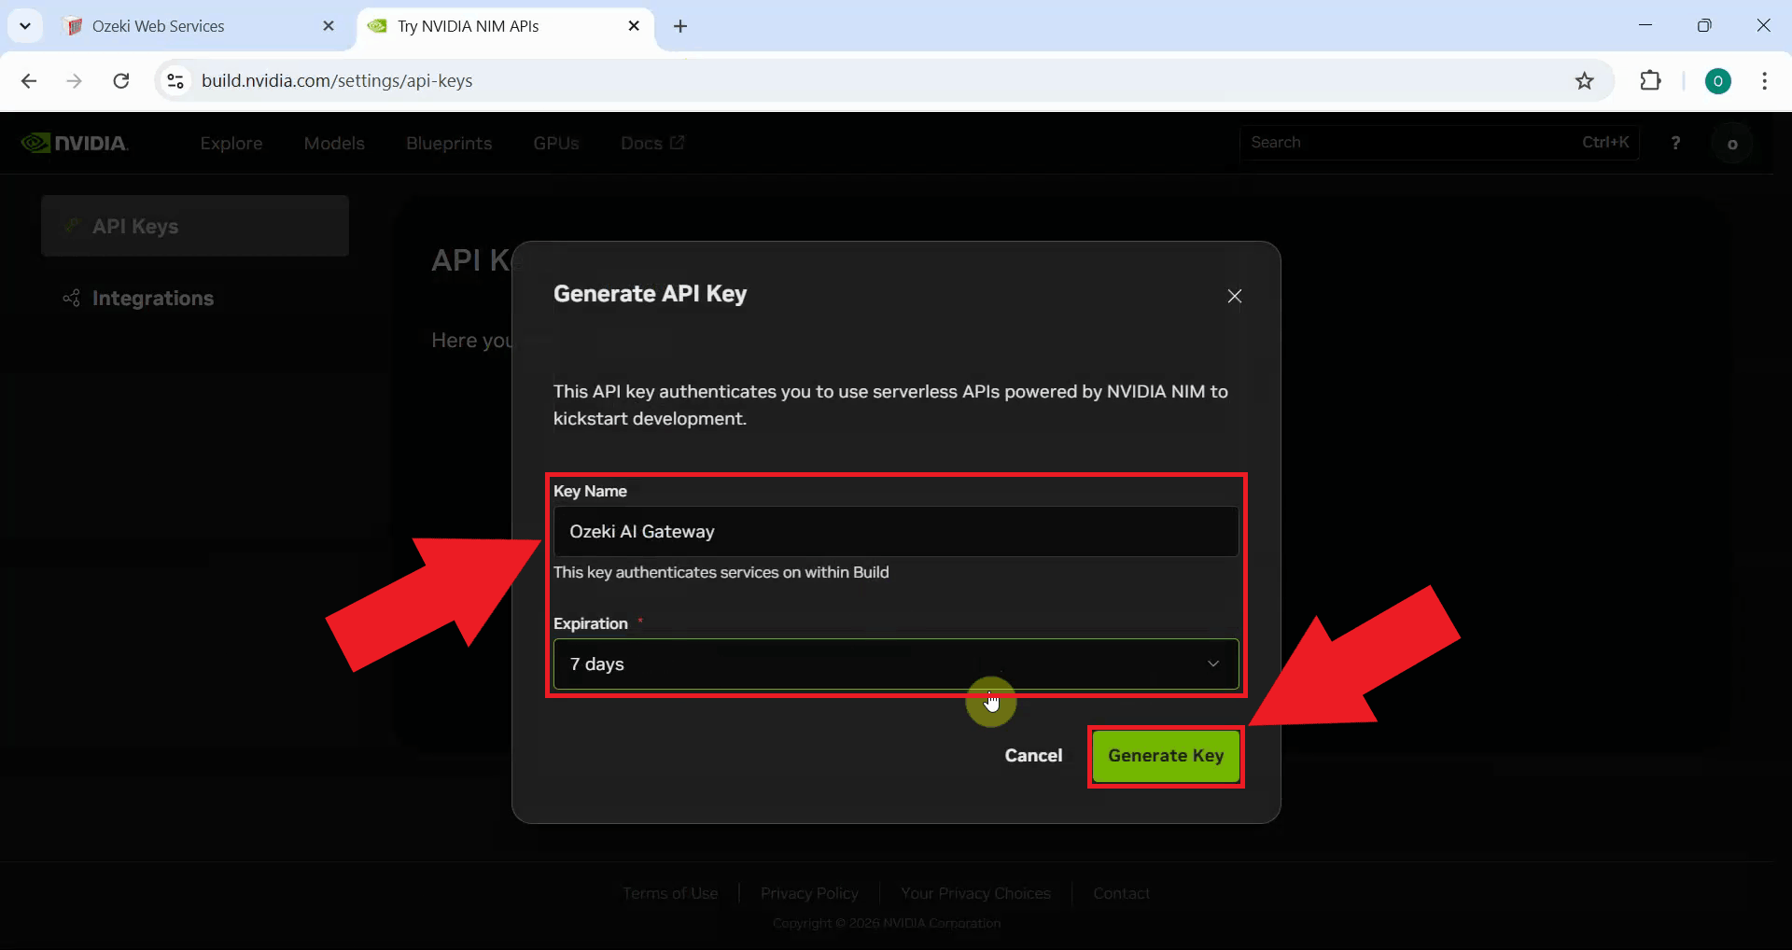Click the NVIDIA logo
Viewport: 1792px width, 950px height.
point(75,142)
